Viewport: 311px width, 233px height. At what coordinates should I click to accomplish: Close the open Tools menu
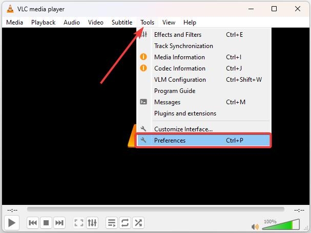point(147,22)
